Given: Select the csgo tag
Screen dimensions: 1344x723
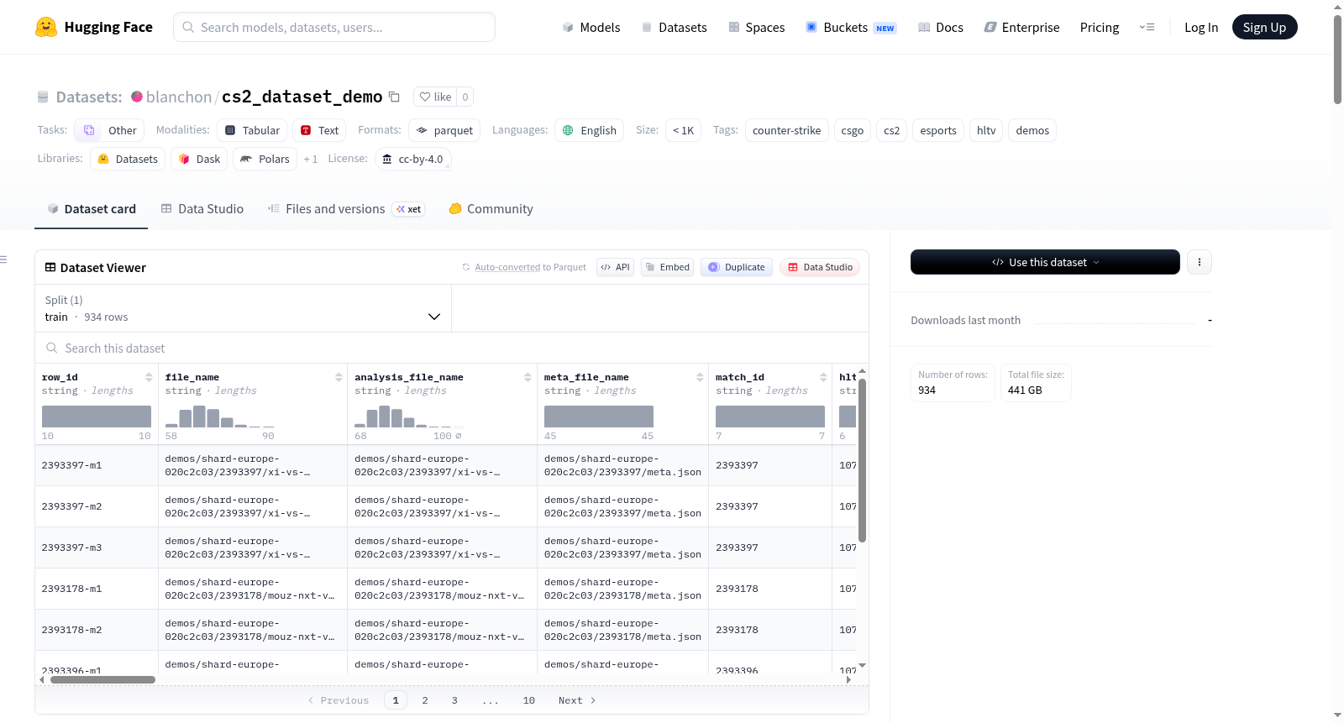Looking at the screenshot, I should tap(852, 130).
